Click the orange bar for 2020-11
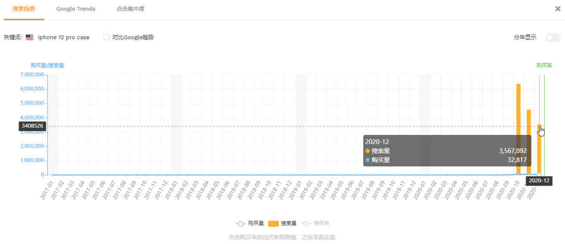Screen dimensions: 565x244 tap(529, 142)
